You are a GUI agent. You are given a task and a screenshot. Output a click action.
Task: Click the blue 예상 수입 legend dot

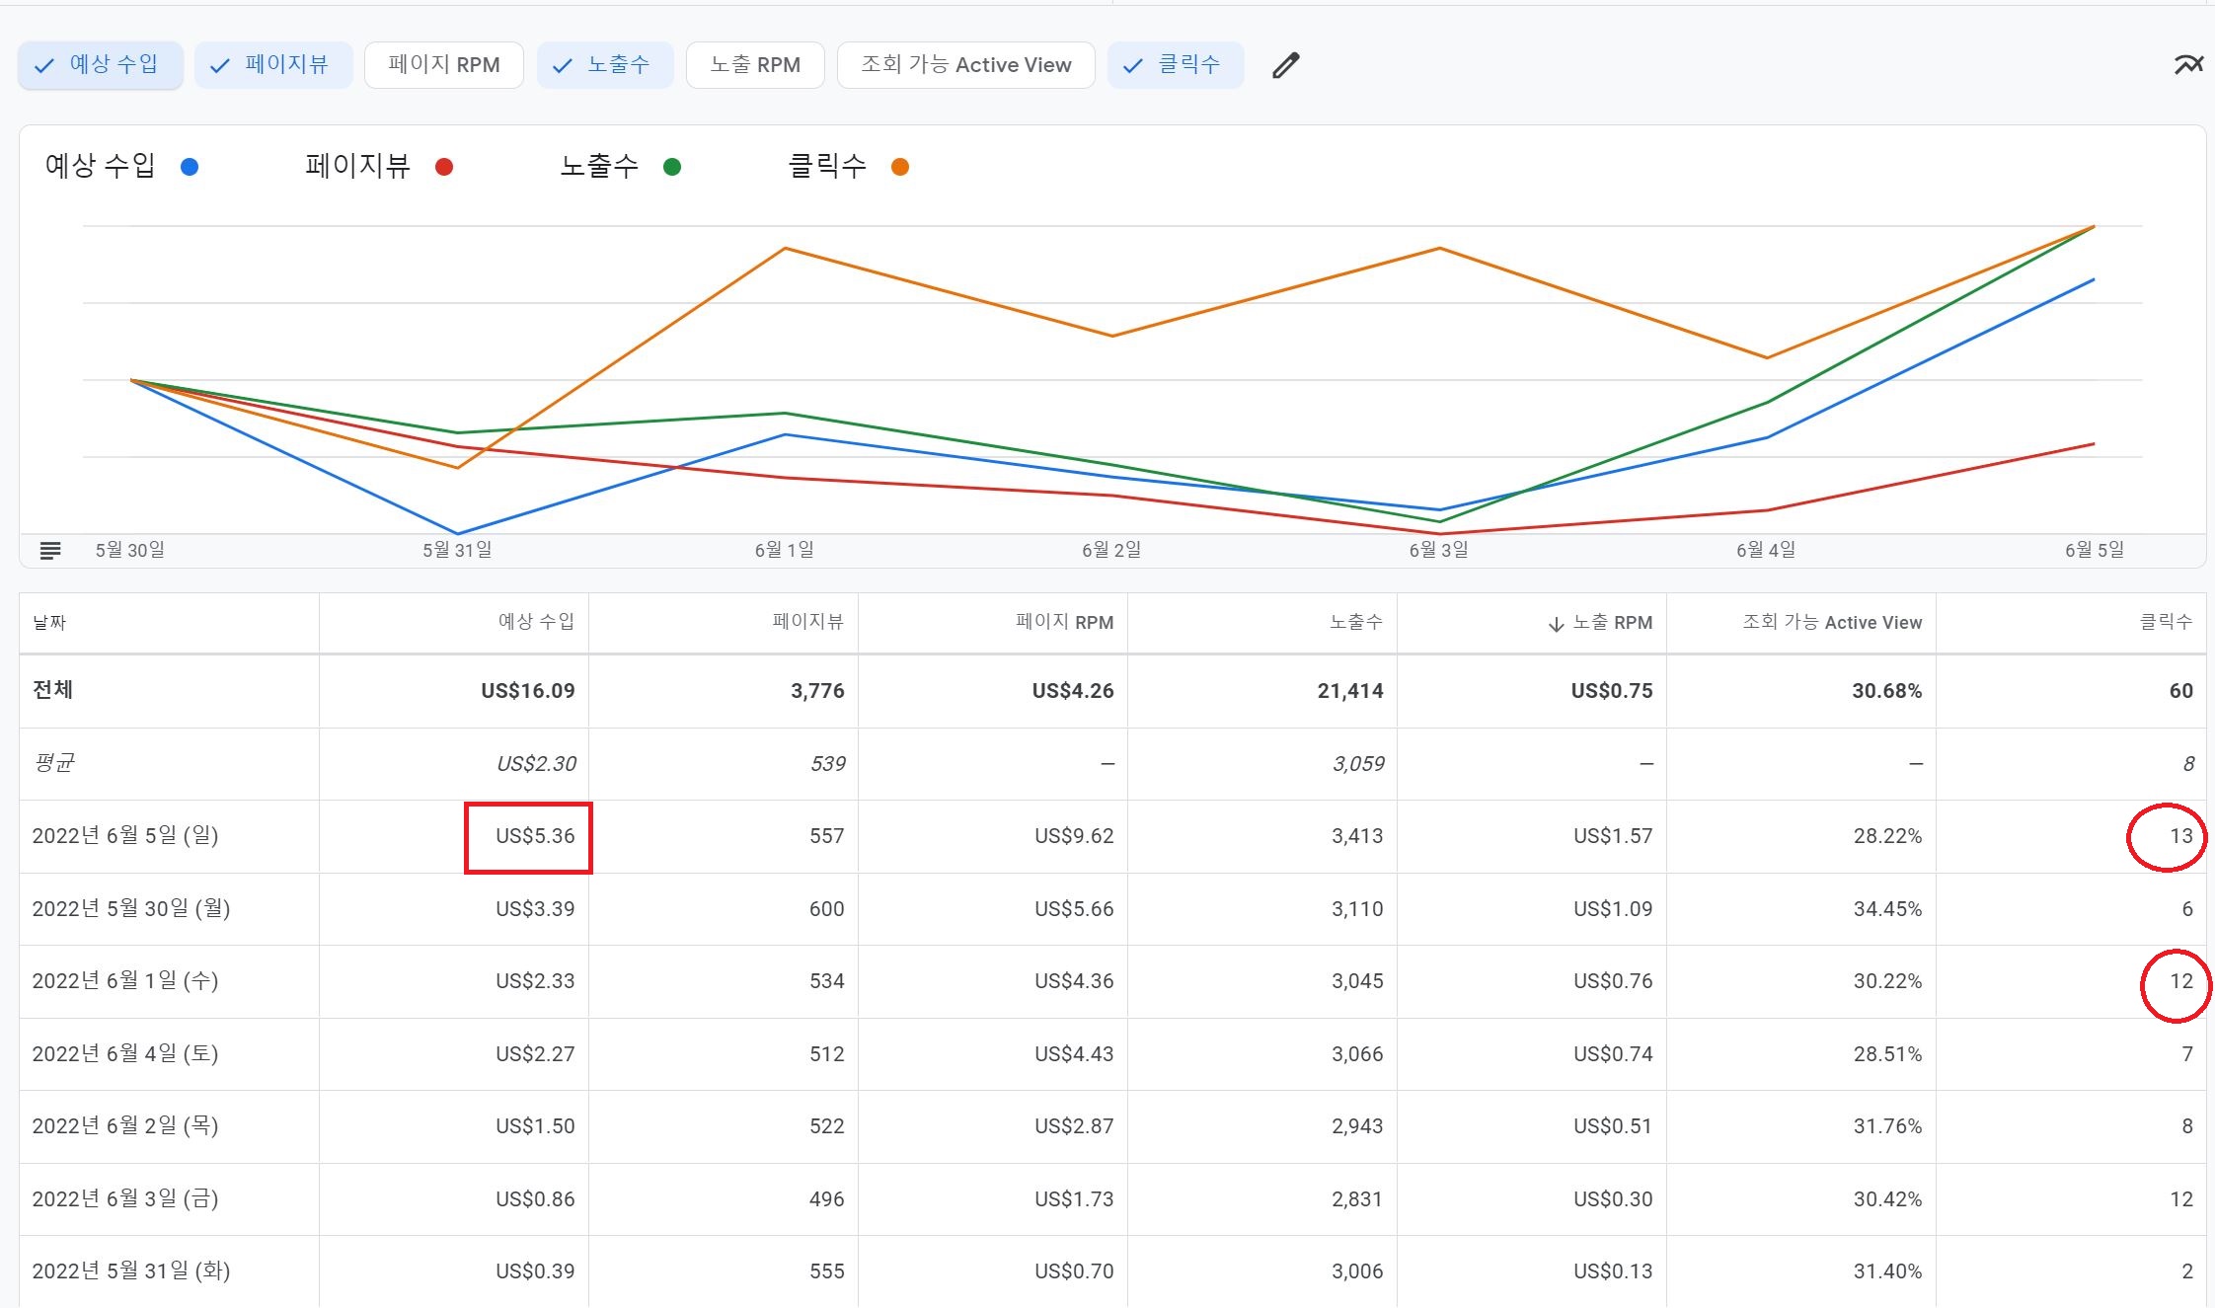(190, 167)
